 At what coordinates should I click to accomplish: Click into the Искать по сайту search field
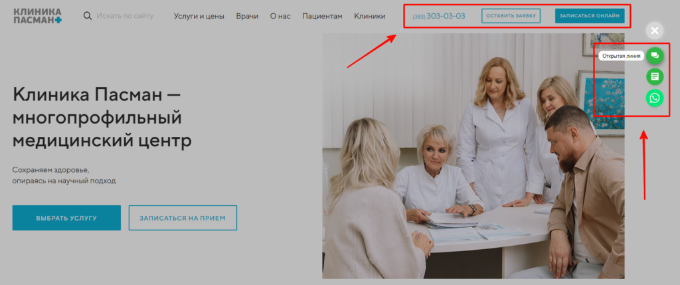pos(125,16)
